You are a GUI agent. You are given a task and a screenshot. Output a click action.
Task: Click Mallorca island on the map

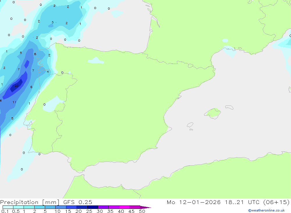[x=212, y=113]
